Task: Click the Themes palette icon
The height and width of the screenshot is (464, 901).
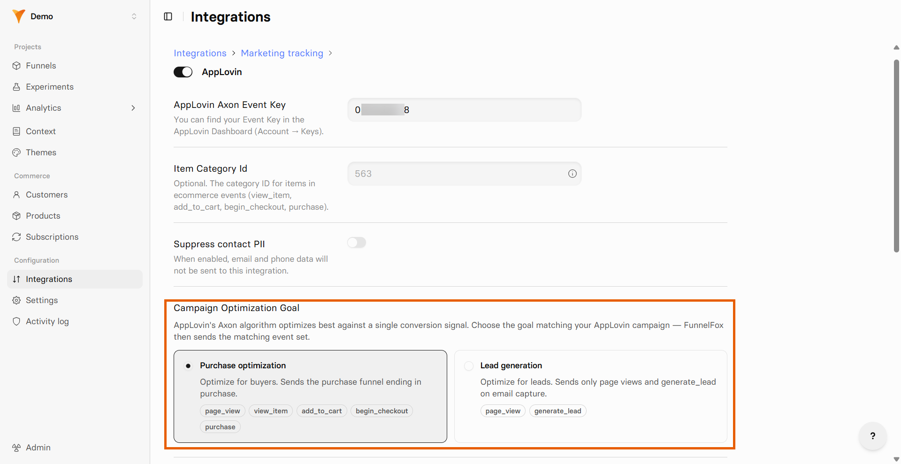Action: coord(16,152)
